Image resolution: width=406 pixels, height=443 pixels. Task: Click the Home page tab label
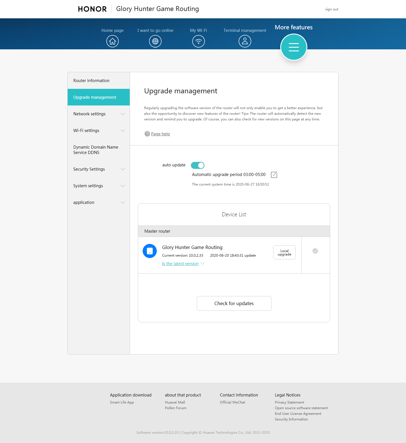[112, 30]
